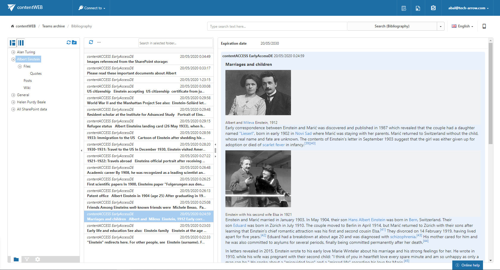Viewport: 500px width, 270px height.
Task: Open the Search (Bibliography) dropdown arrow
Action: point(440,26)
